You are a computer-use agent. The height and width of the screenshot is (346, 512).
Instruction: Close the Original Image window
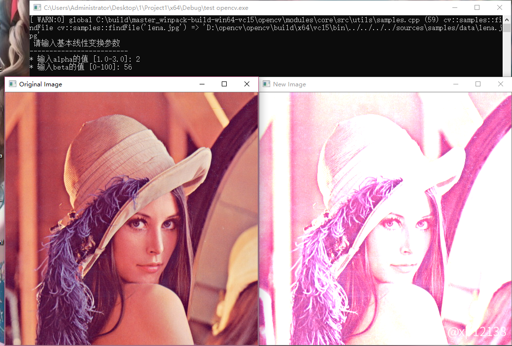point(247,84)
